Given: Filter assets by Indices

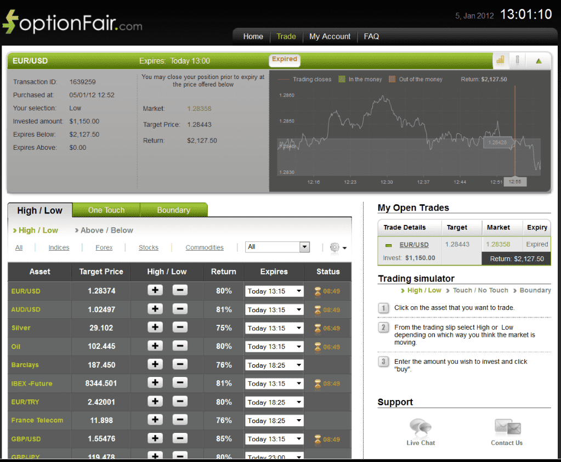Looking at the screenshot, I should pos(59,247).
